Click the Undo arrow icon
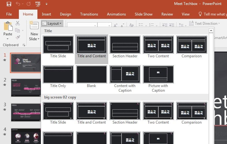The image size is (227, 144). pos(18,4)
